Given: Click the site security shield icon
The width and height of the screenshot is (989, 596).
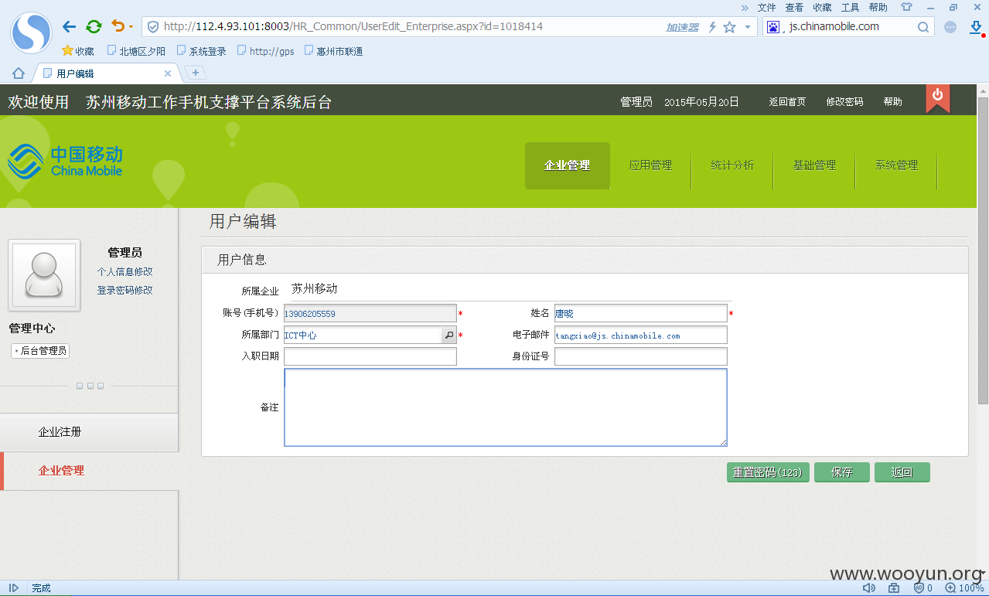Looking at the screenshot, I should pos(153,26).
